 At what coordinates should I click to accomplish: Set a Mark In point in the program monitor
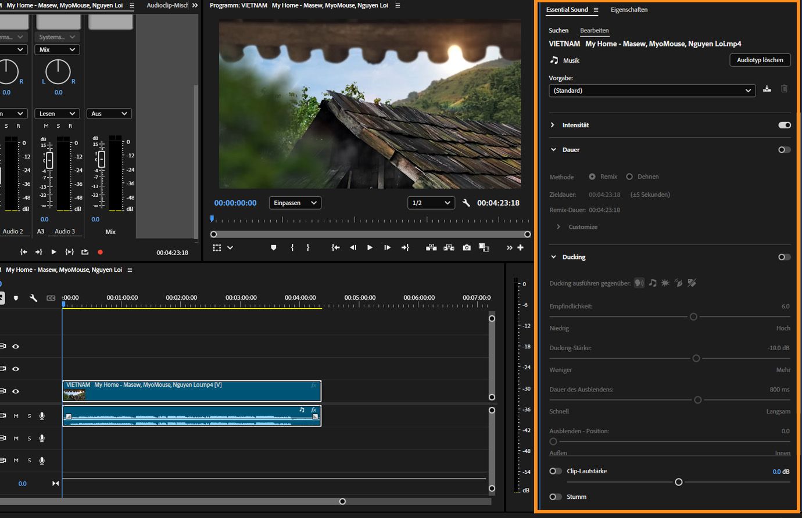click(x=292, y=247)
